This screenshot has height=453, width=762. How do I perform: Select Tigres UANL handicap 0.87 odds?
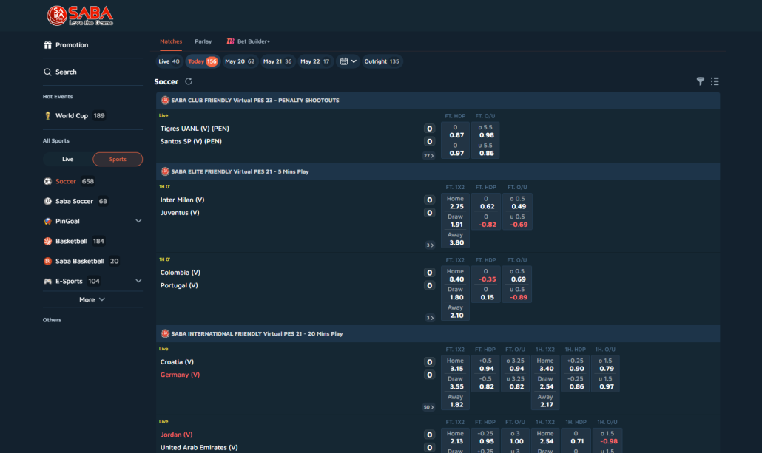(456, 131)
